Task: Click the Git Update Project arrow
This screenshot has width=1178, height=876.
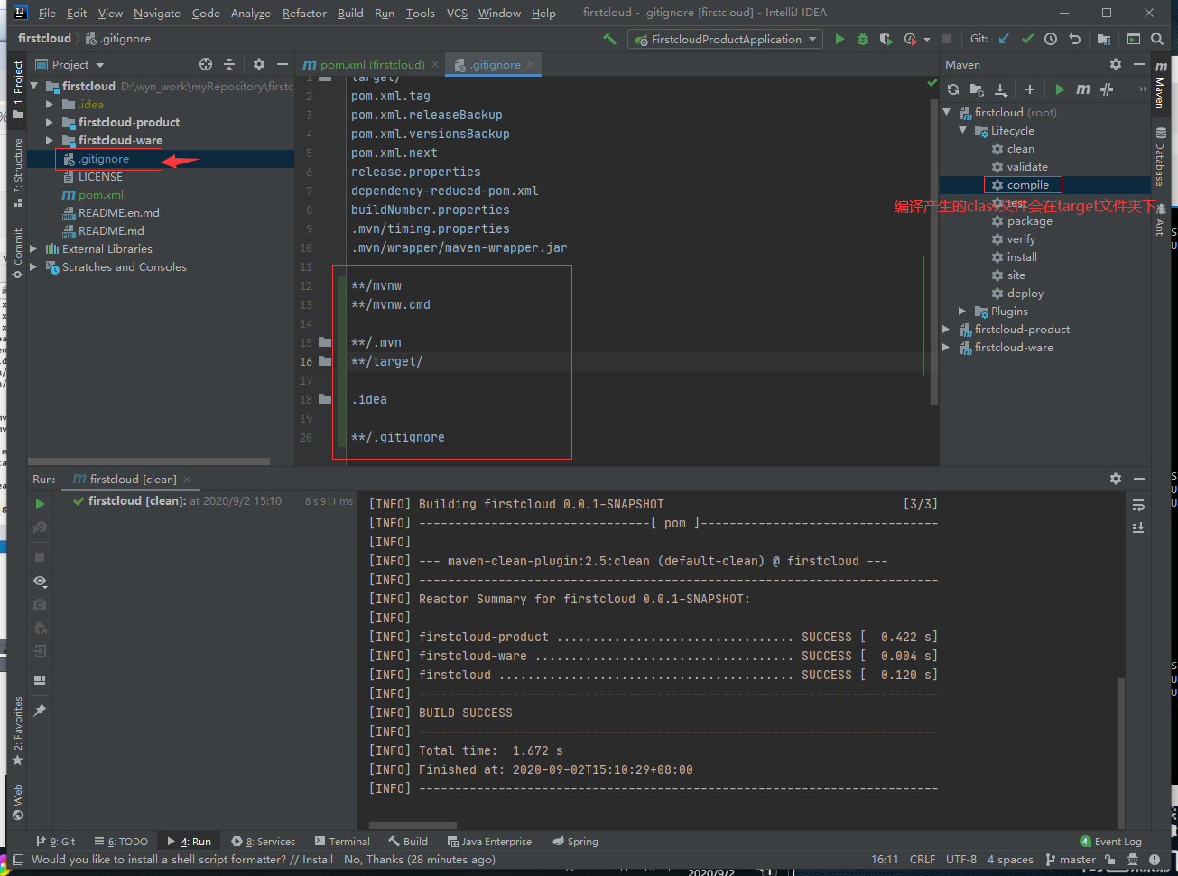Action: [1004, 39]
